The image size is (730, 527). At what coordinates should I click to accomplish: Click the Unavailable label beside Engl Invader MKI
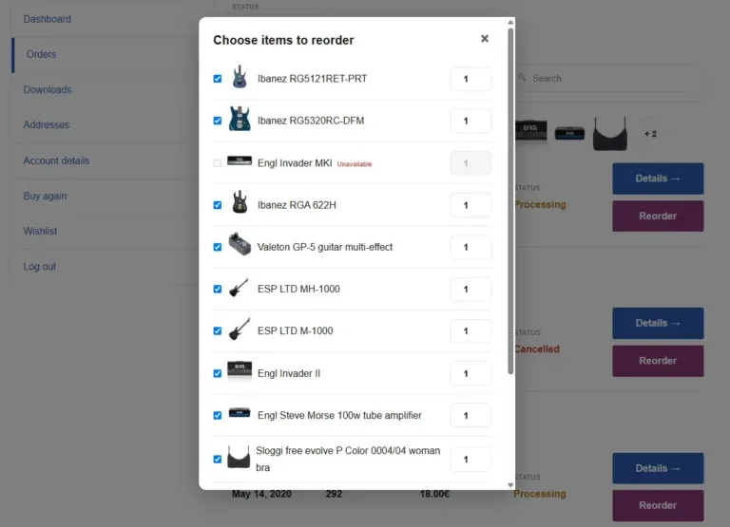coord(355,164)
